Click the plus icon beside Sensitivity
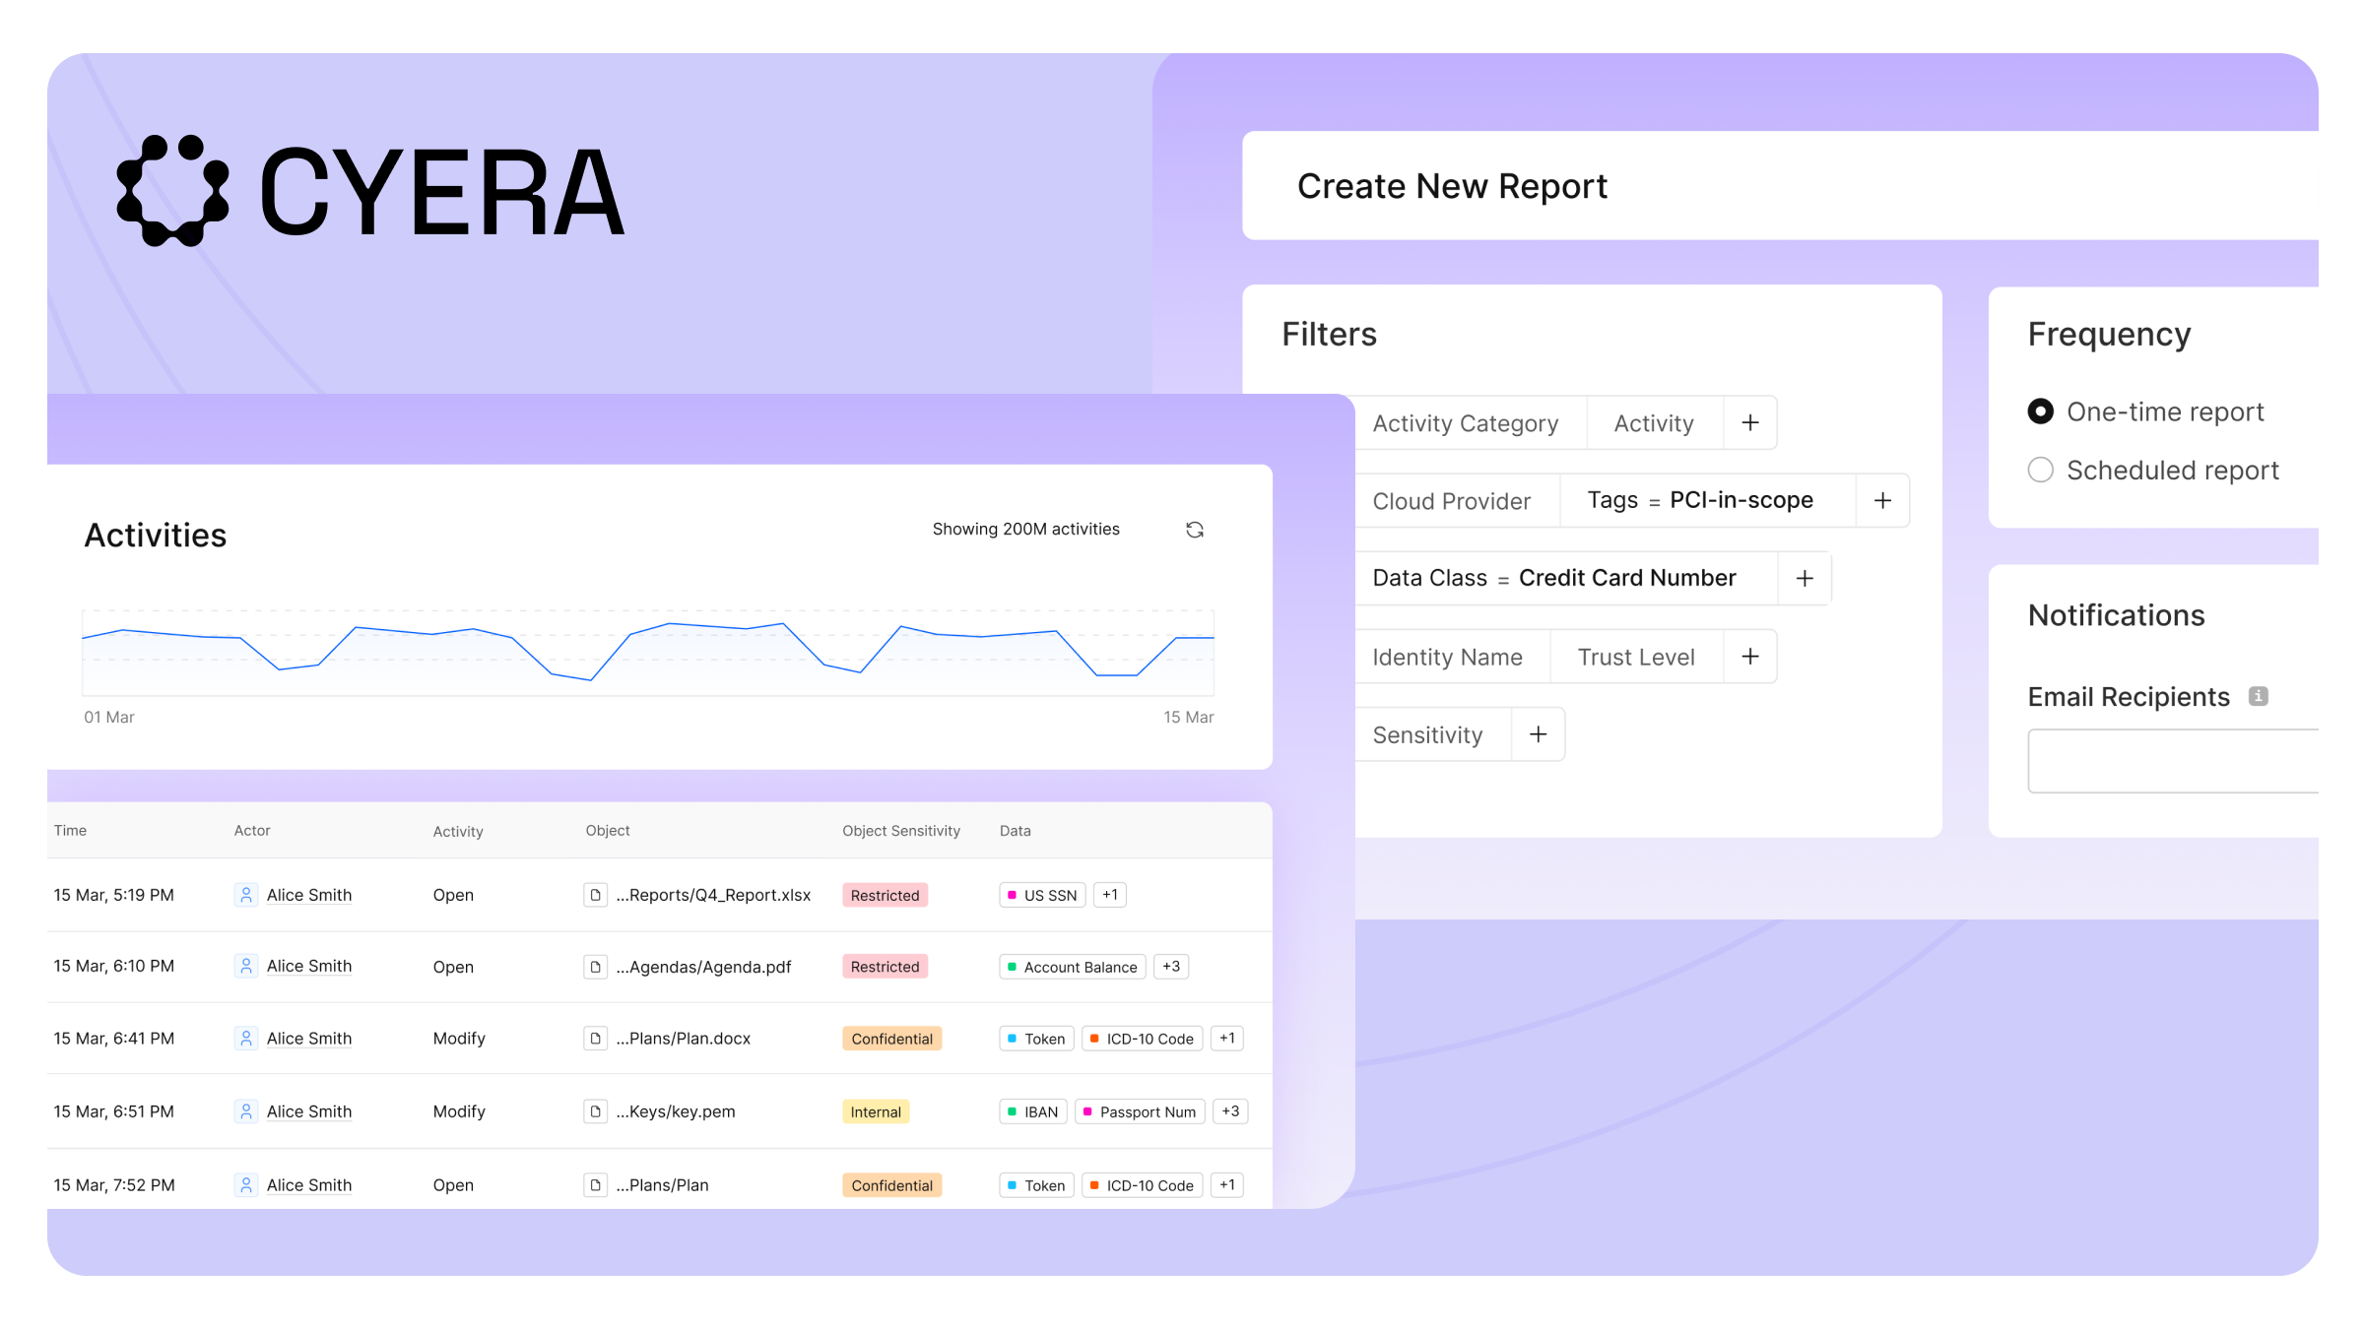Screen dimensions: 2364x1330 click(1538, 733)
